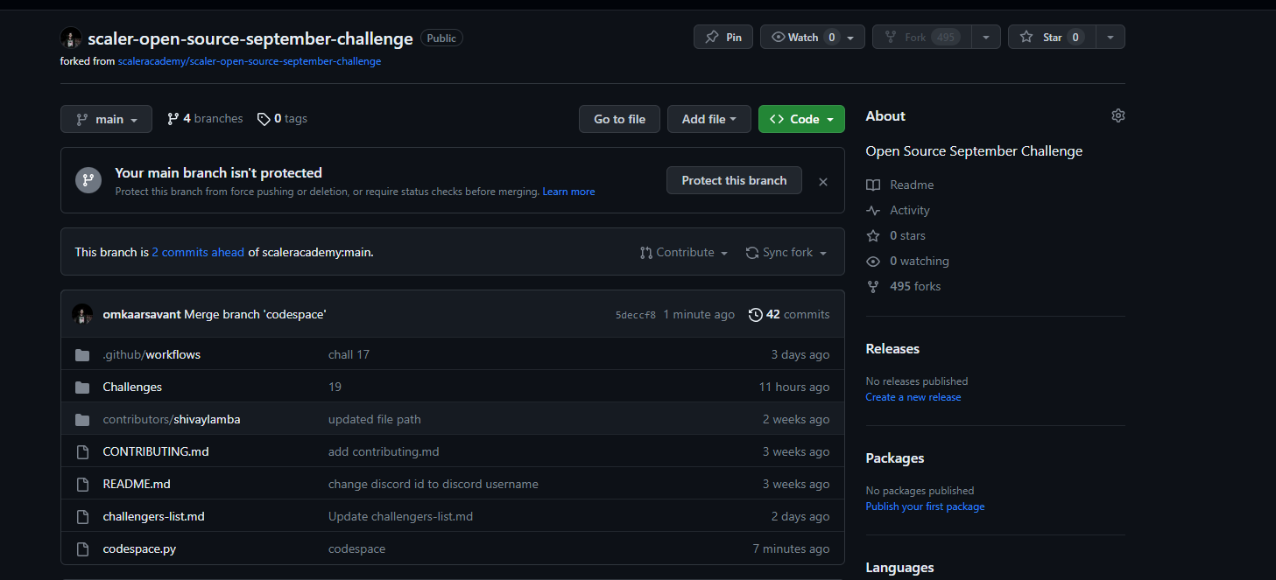
Task: Open codespace.py file
Action: click(x=138, y=549)
